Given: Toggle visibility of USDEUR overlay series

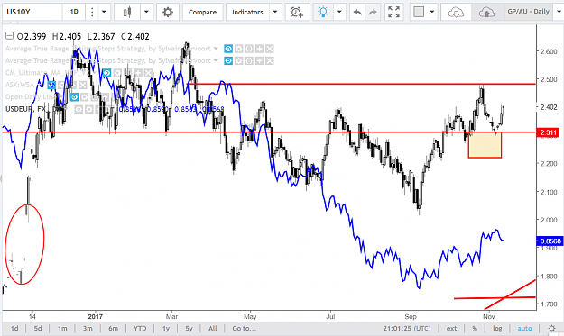Looking at the screenshot, I should click(79, 109).
